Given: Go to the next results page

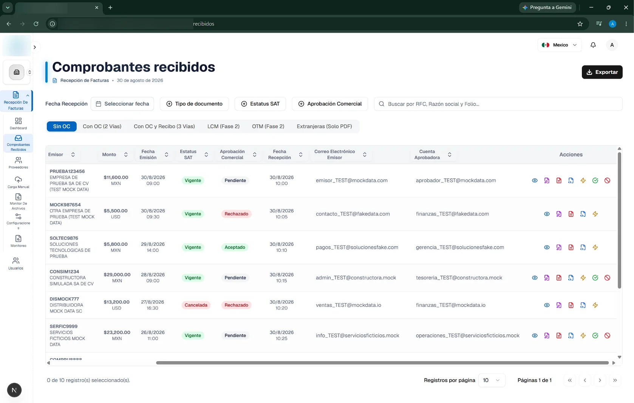Looking at the screenshot, I should pyautogui.click(x=600, y=380).
